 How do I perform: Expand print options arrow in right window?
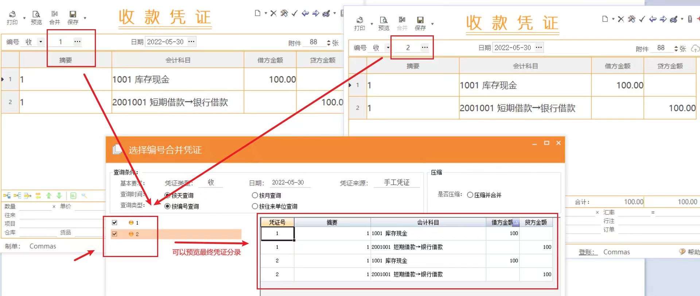pyautogui.click(x=372, y=24)
